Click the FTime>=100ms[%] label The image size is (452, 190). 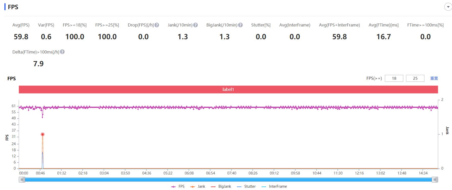pos(425,25)
